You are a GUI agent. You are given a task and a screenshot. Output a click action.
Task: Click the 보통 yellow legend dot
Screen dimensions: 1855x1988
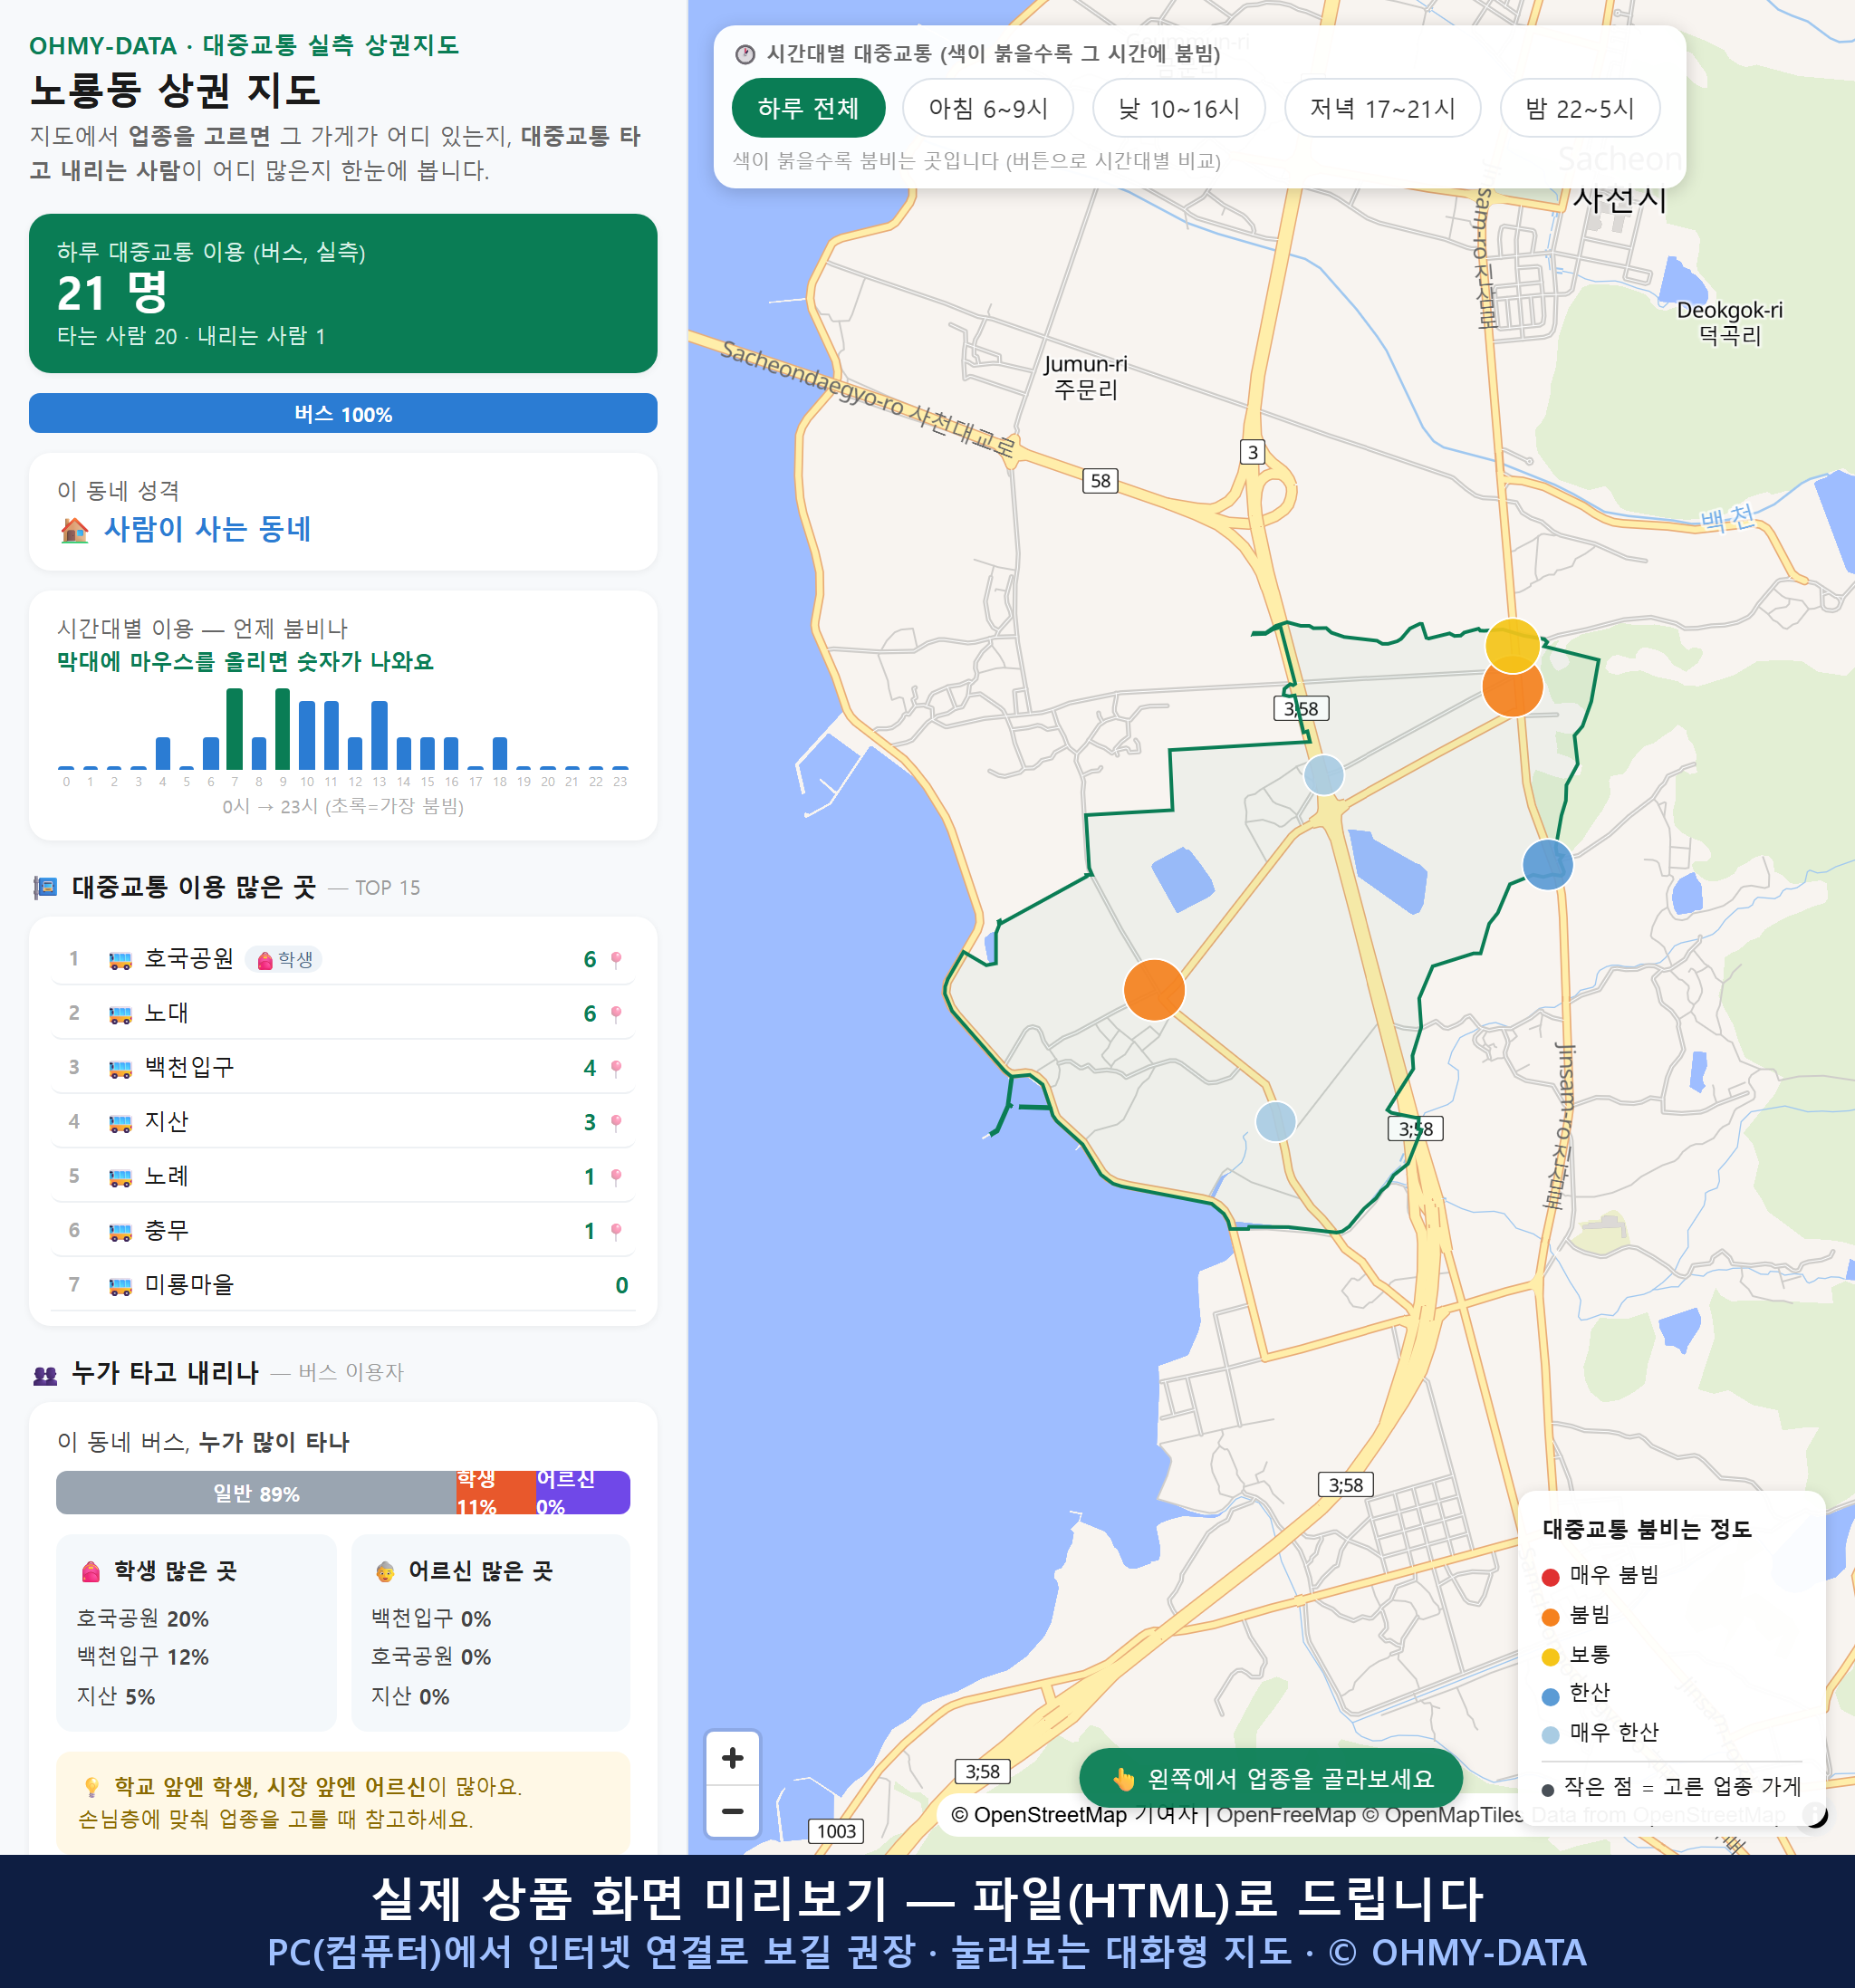1550,1657
